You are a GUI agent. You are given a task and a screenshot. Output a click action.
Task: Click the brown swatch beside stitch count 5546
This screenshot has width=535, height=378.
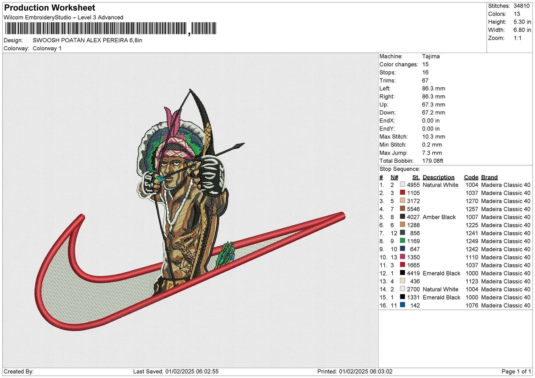tap(403, 209)
